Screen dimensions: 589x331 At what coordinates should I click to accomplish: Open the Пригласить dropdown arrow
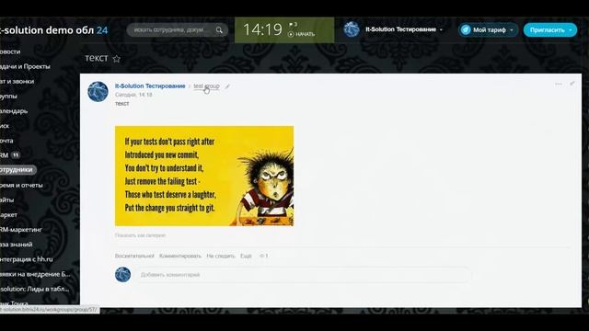tap(571, 30)
